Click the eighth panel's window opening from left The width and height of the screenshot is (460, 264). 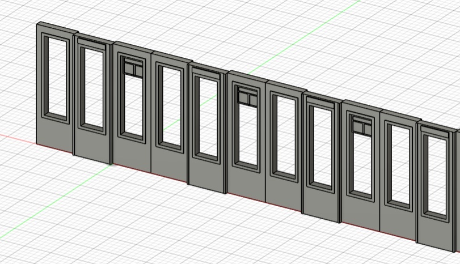322,146
